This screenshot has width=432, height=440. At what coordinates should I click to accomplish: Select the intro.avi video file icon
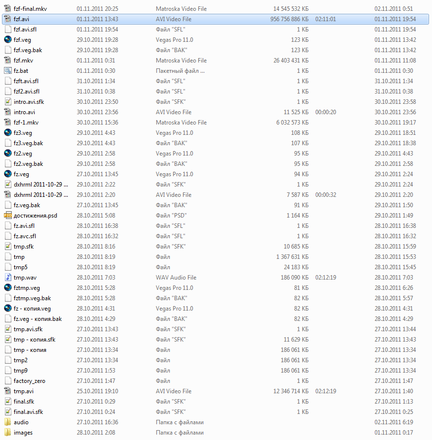(x=8, y=112)
